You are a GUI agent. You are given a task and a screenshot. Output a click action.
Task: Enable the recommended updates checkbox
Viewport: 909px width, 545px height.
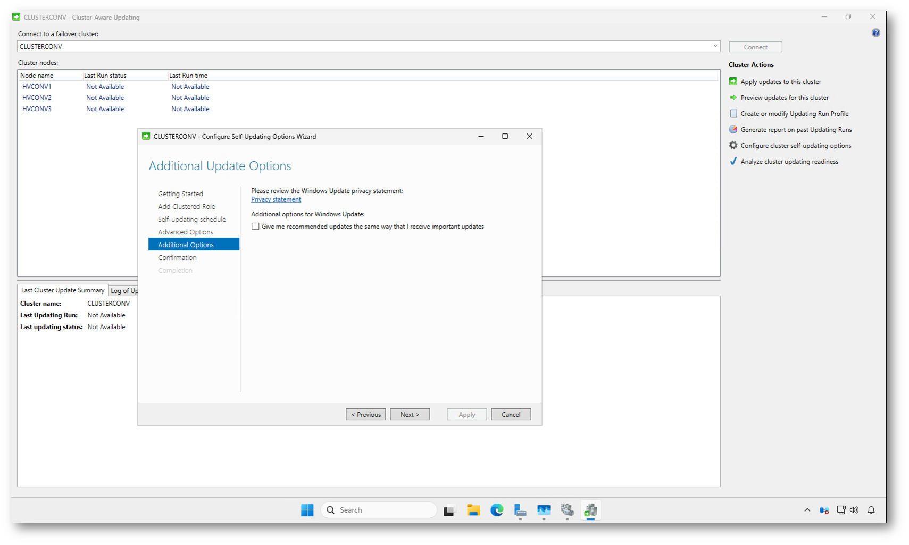click(x=256, y=227)
